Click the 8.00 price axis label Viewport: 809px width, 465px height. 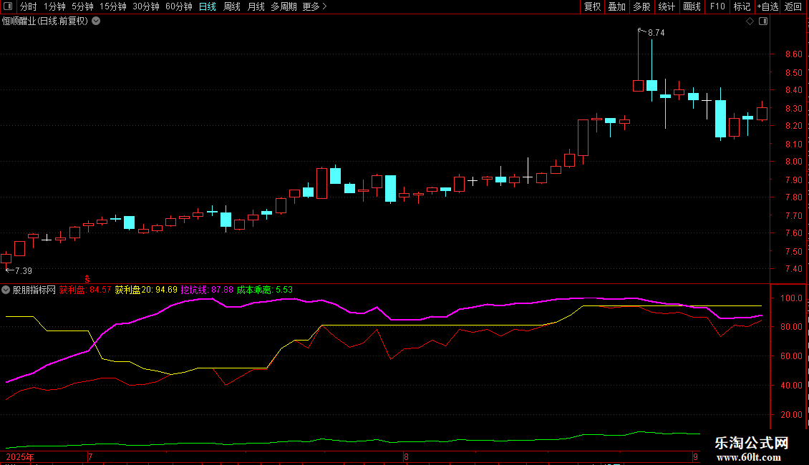pyautogui.click(x=793, y=162)
